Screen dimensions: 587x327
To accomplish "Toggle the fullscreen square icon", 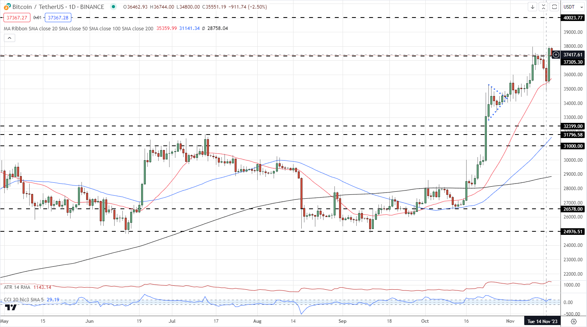I will [554, 7].
